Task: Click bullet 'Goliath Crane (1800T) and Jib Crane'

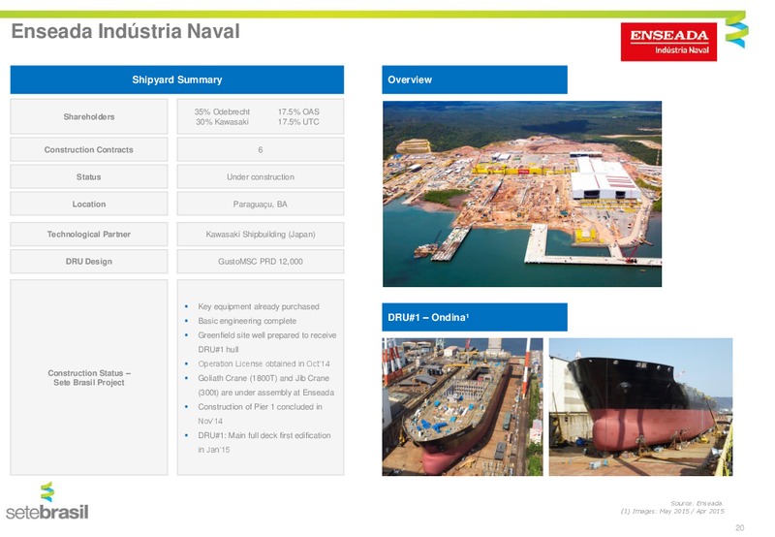Action: tap(263, 378)
